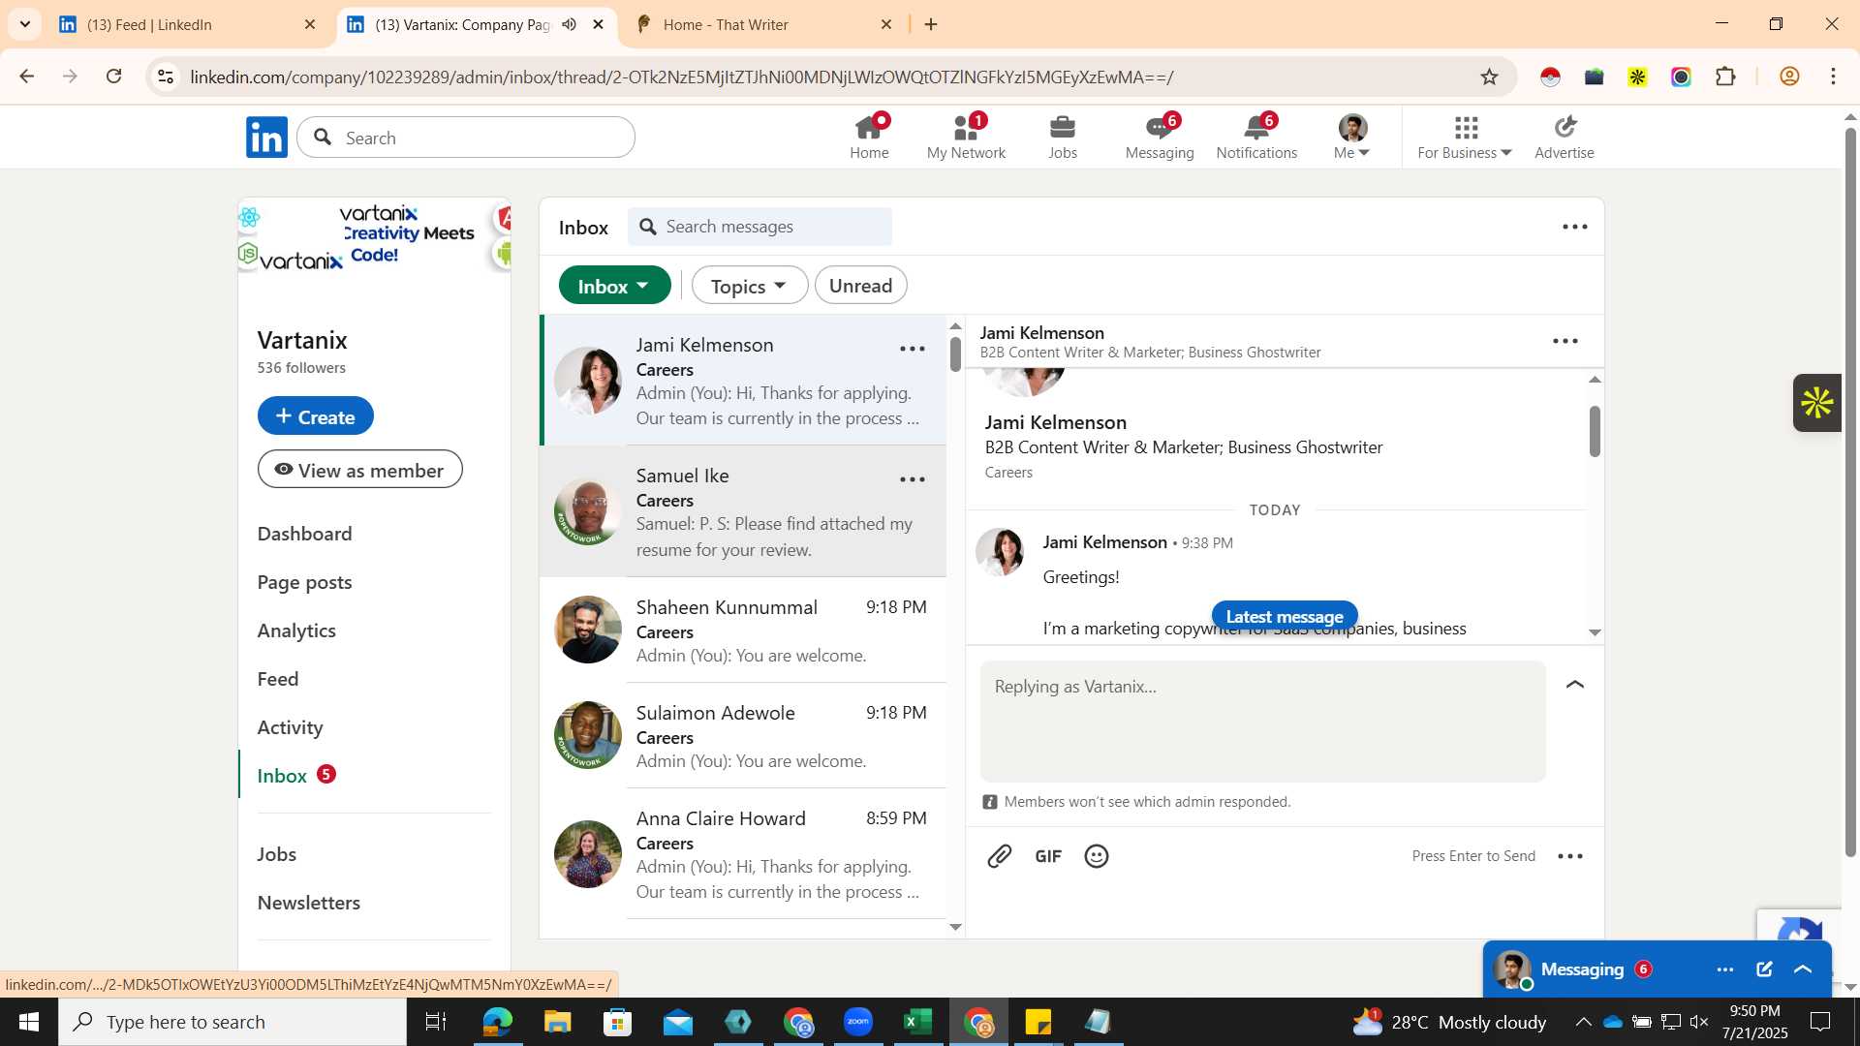Open thread header three-dot menu
This screenshot has height=1046, width=1860.
pos(1565,341)
